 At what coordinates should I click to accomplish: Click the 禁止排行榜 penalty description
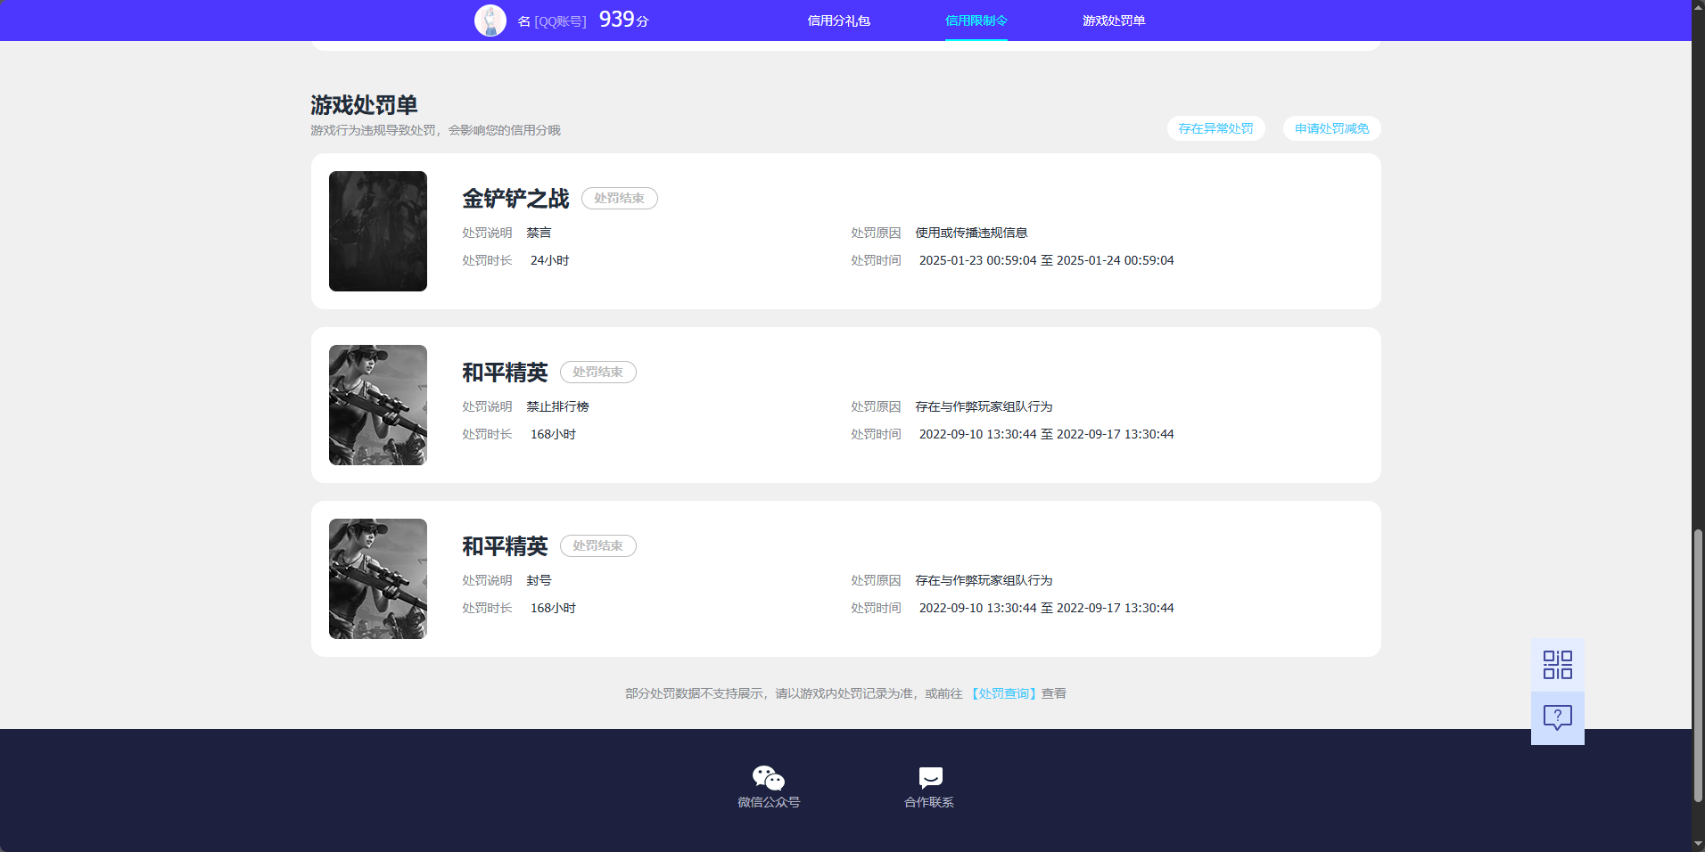point(557,406)
